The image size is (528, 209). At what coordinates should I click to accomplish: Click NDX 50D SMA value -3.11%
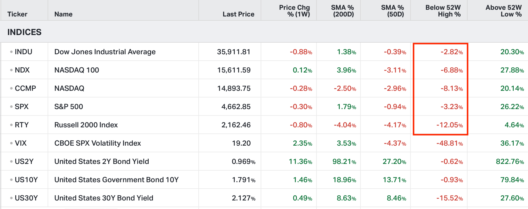(x=395, y=70)
